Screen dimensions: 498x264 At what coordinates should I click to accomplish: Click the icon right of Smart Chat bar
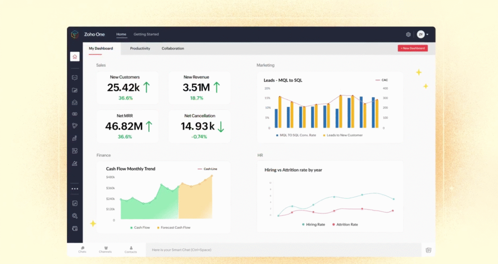click(428, 250)
